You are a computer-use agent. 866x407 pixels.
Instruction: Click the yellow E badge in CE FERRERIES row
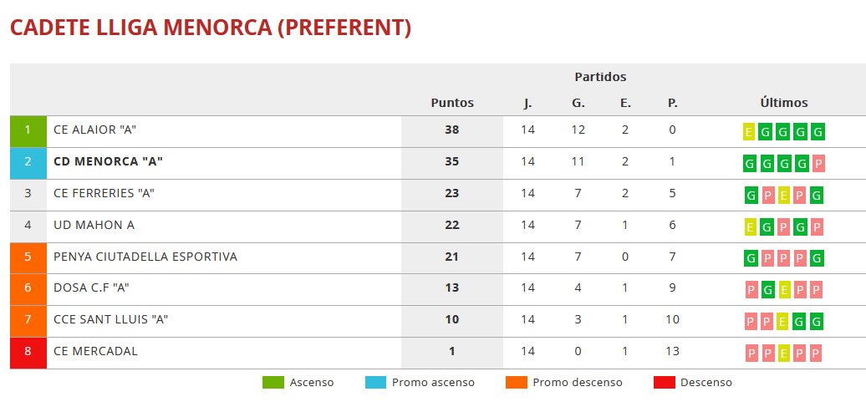[783, 196]
